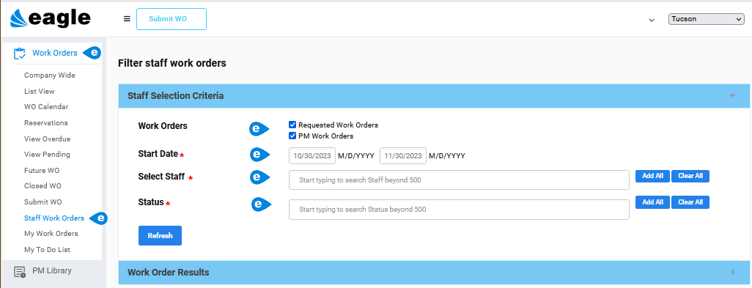Click Clear All for Select Staff
Screen dimensions: 752x288
coord(690,176)
